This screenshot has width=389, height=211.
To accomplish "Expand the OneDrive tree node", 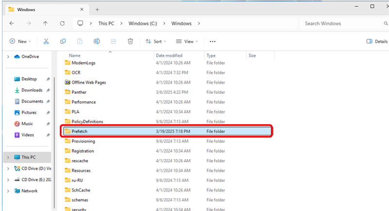I will tap(8, 57).
